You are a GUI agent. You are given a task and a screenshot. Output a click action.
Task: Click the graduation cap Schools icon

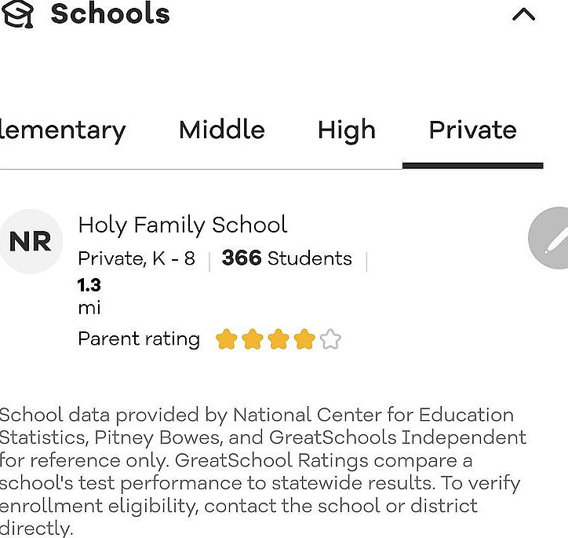[x=17, y=14]
